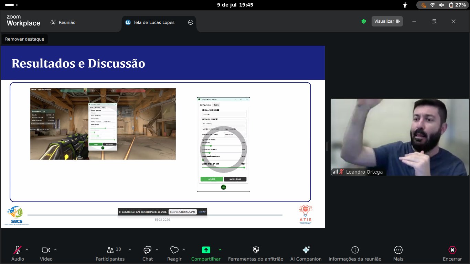This screenshot has height=264, width=470.
Task: Select the Sobre tab in the settings dialog
Action: (216, 105)
